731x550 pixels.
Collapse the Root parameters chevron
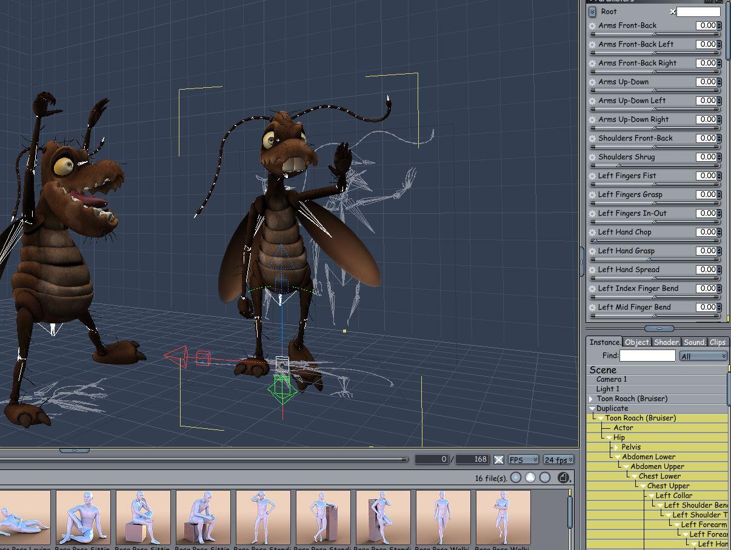coord(592,12)
